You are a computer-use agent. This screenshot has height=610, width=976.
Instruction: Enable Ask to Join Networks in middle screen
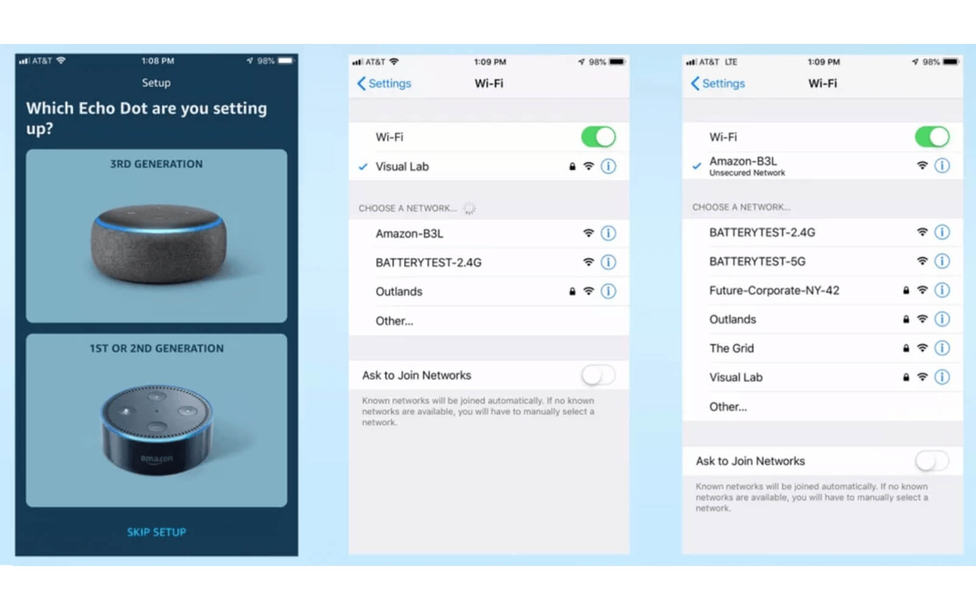click(x=598, y=375)
